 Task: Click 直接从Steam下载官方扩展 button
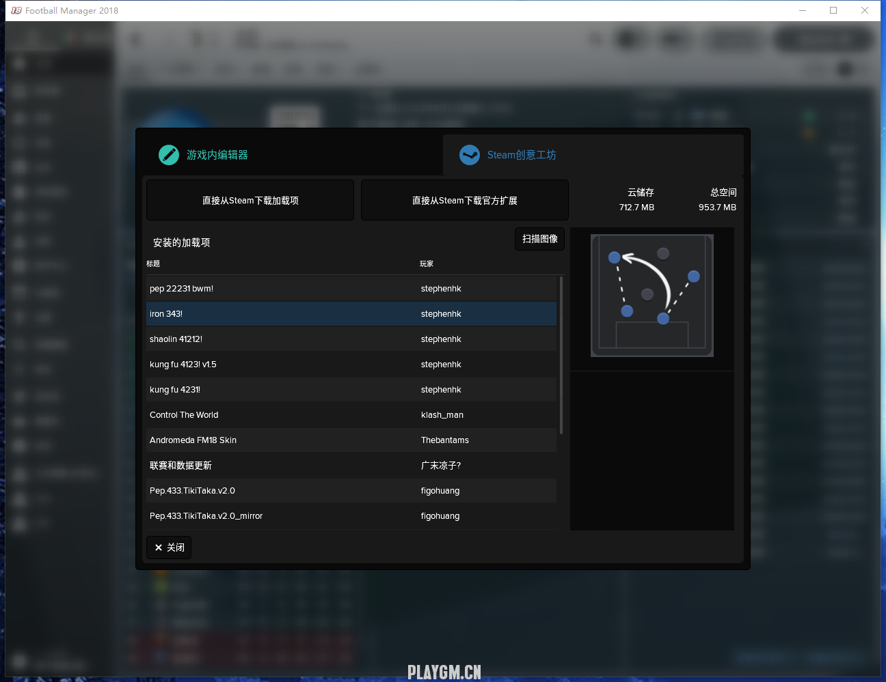click(465, 200)
